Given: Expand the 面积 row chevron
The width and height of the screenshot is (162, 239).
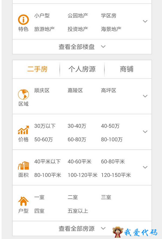Looking at the screenshot, I should [x=145, y=167].
